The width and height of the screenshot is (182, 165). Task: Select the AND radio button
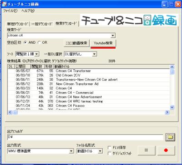pyautogui.click(x=25, y=42)
